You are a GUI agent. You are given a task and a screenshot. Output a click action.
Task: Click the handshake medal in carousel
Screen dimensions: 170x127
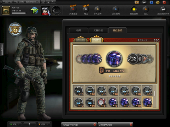[145, 59]
